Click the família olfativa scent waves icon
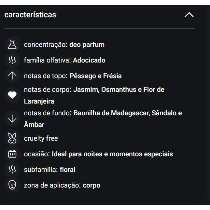Image resolution: width=210 pixels, height=210 pixels. (x=12, y=60)
